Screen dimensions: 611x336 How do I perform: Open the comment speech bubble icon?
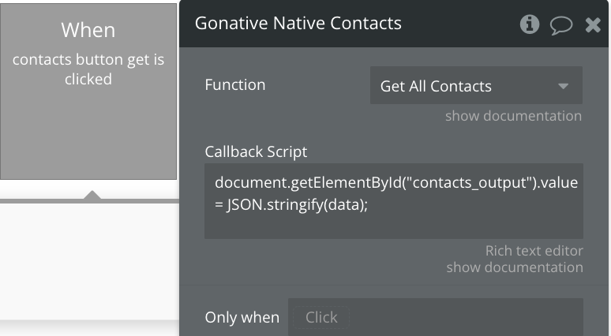[x=561, y=25]
